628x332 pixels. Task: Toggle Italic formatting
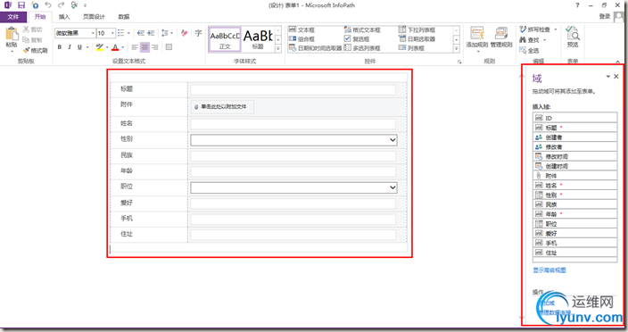point(70,47)
